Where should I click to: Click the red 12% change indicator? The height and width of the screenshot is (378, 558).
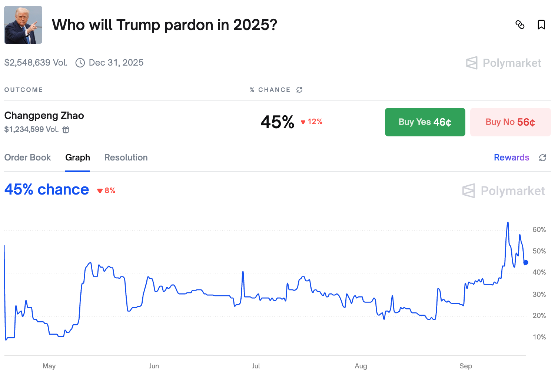point(312,122)
